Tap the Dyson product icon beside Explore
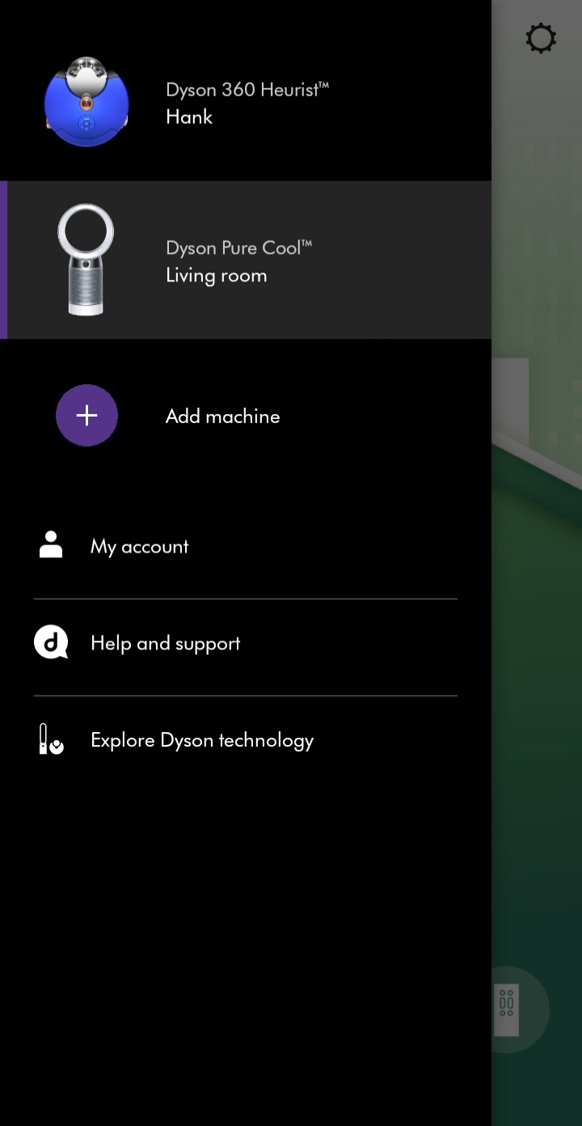 tap(51, 739)
